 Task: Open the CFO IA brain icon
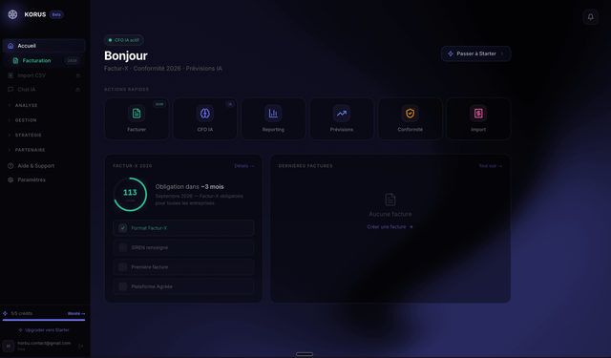205,114
